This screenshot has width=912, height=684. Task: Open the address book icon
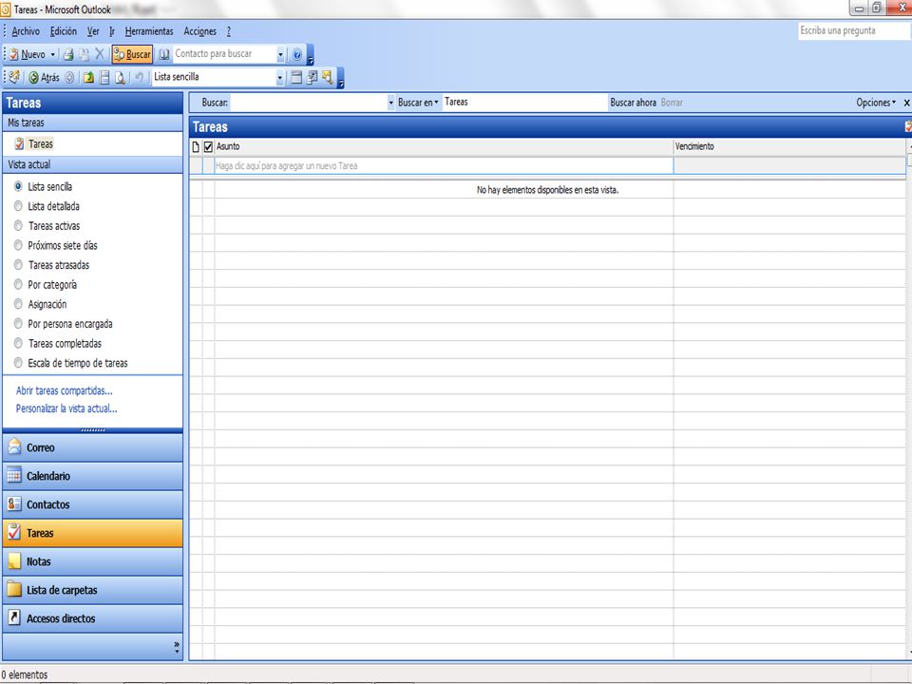coord(164,55)
